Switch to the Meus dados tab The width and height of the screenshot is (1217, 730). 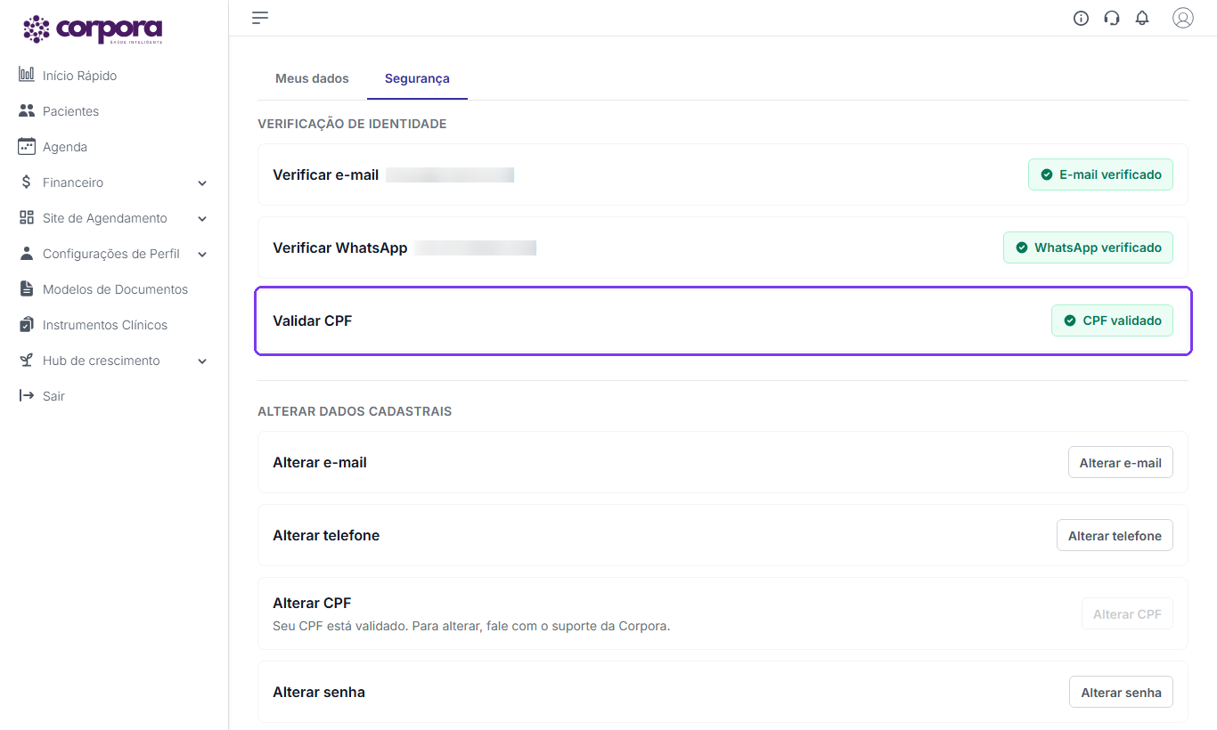[x=312, y=78]
